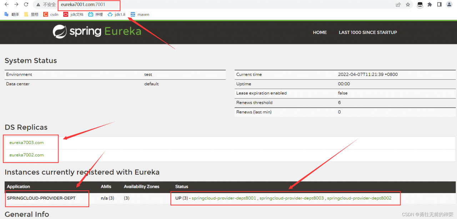Open the jdk文档 bookmark

pyautogui.click(x=73, y=15)
